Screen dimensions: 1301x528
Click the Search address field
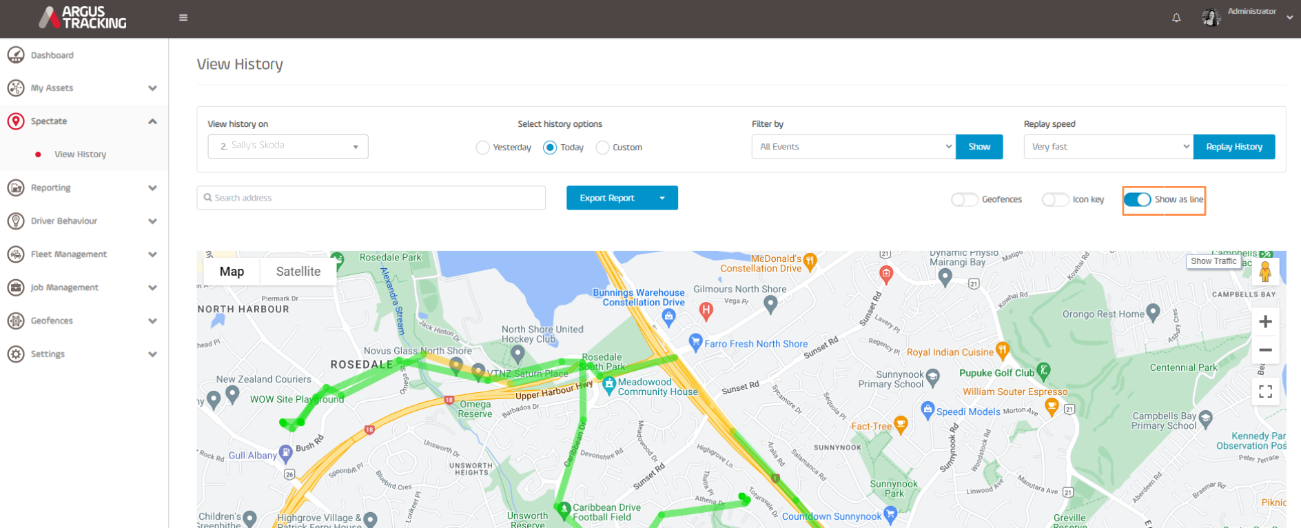pos(371,198)
